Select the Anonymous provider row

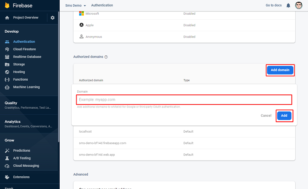click(184, 36)
